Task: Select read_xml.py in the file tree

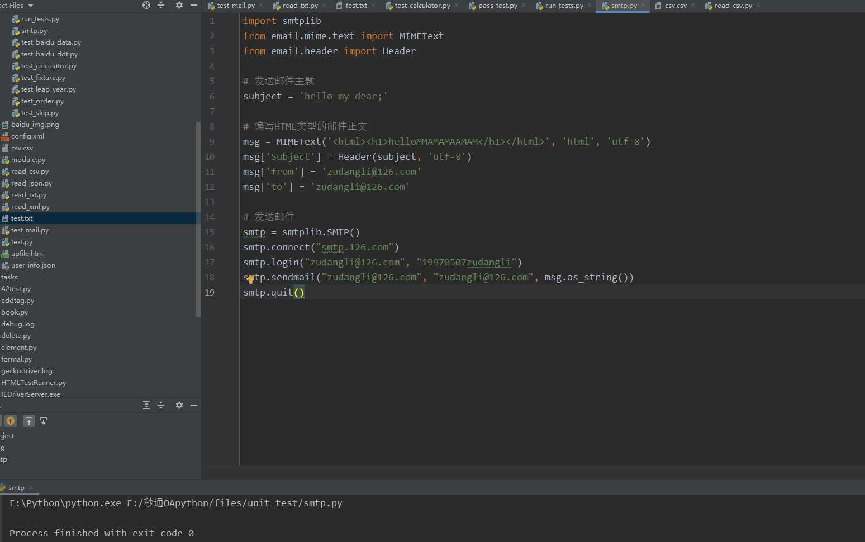Action: coord(30,207)
